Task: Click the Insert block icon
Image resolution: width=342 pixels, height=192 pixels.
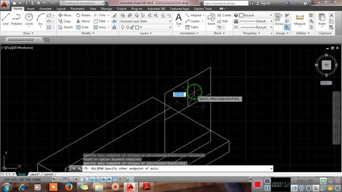Action: pos(211,19)
